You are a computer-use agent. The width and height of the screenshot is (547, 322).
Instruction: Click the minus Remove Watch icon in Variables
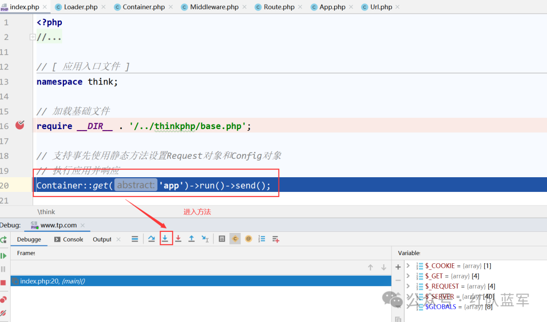pos(398,280)
